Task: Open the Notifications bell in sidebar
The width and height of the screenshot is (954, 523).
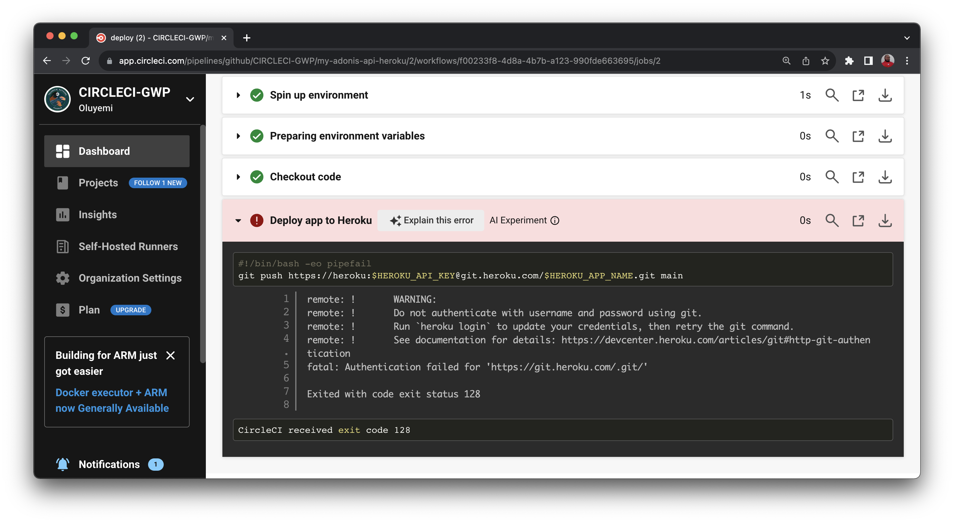Action: [63, 464]
